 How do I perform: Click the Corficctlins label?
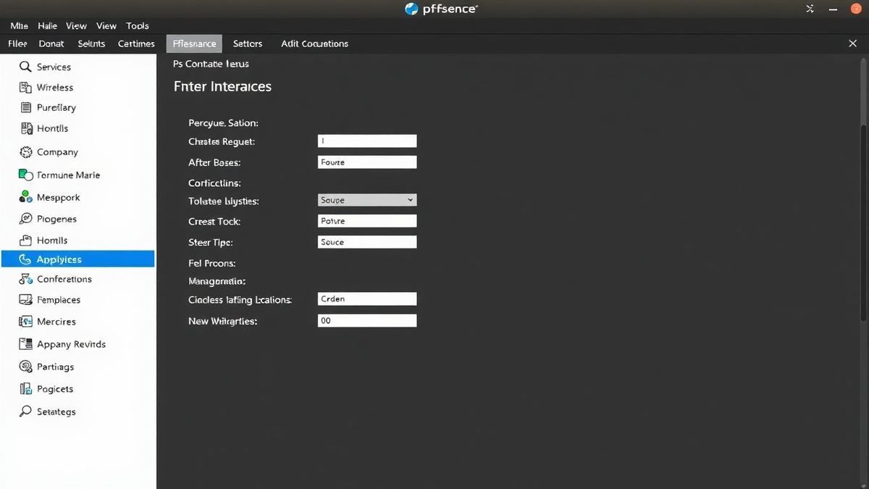214,183
